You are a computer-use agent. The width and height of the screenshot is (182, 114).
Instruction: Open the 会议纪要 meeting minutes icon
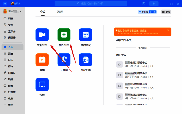tap(86, 60)
